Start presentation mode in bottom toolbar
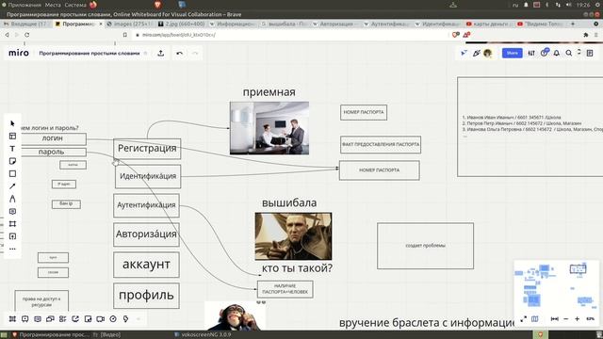The image size is (603, 339). click(25, 319)
